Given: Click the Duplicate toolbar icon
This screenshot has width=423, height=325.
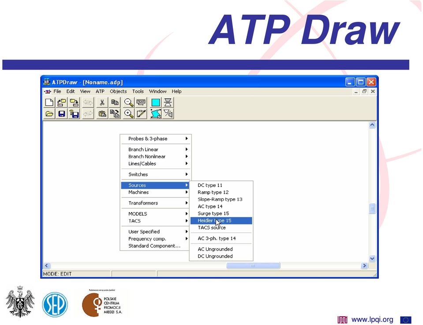Looking at the screenshot, I should (115, 114).
